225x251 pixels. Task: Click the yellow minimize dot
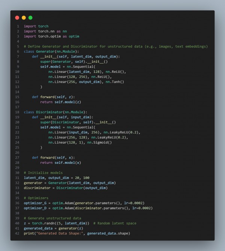tap(24, 18)
